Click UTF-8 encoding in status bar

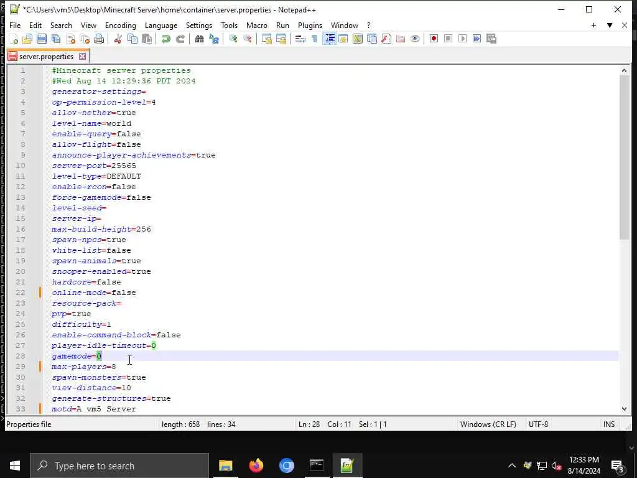coord(538,424)
